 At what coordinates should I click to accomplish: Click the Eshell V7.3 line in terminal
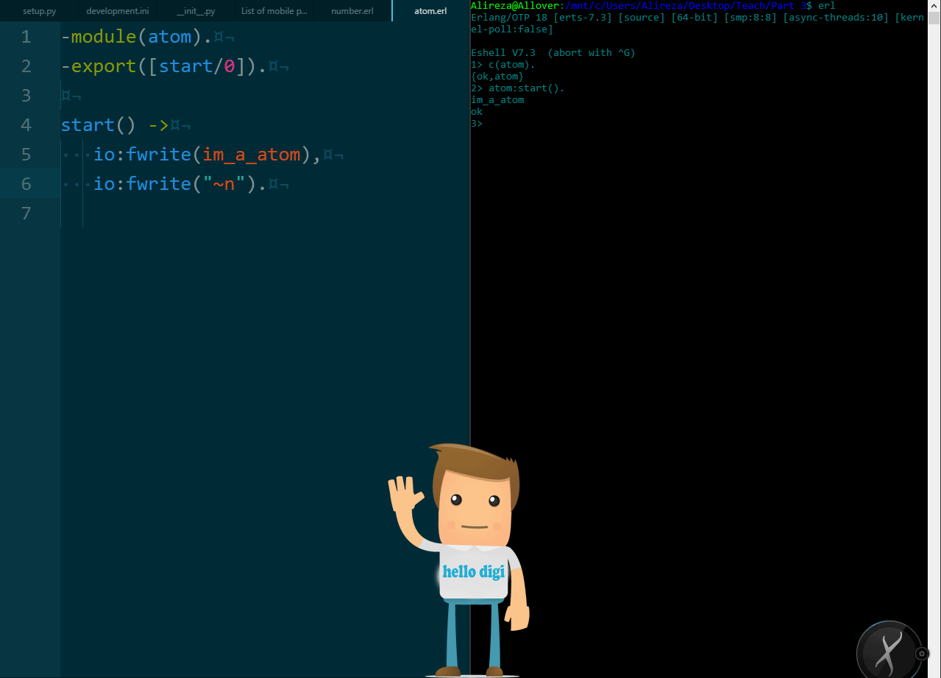click(x=553, y=53)
